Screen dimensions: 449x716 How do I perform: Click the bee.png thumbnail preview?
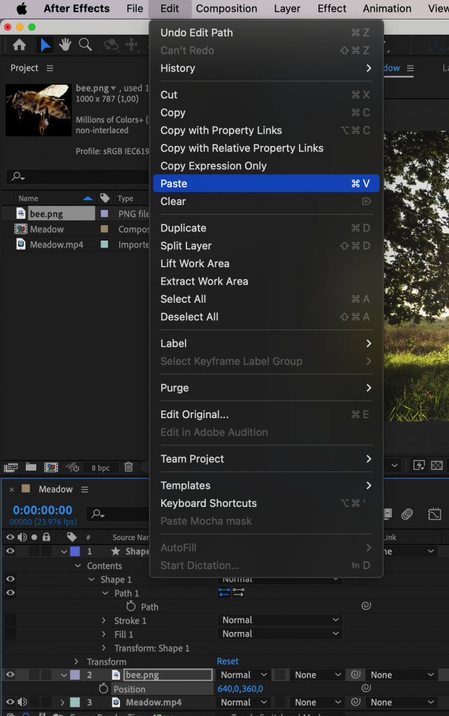point(38,110)
